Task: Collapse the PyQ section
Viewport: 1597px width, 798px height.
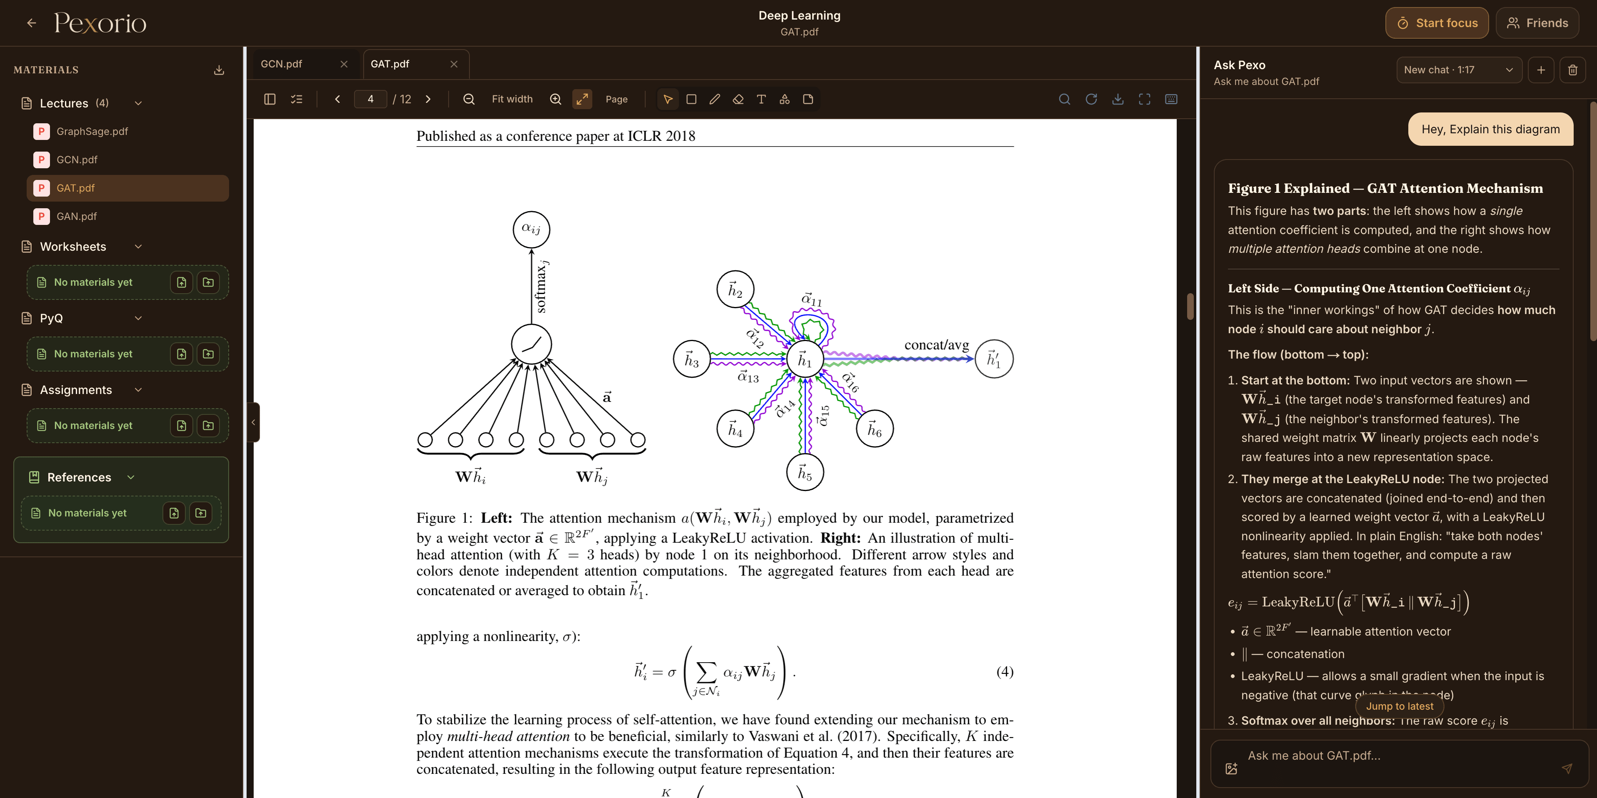Action: point(138,318)
